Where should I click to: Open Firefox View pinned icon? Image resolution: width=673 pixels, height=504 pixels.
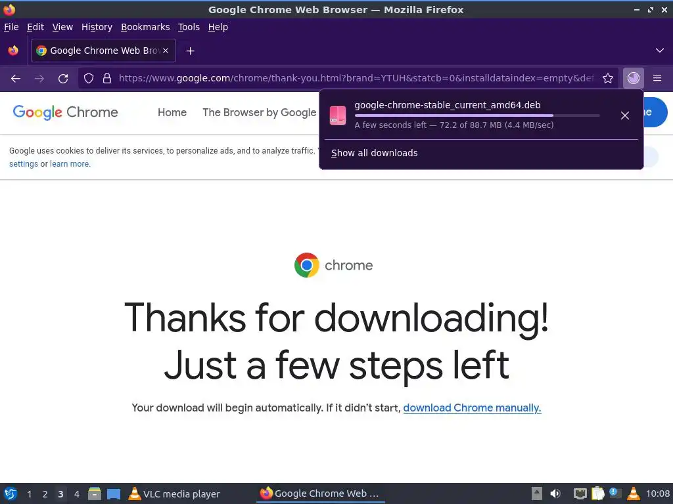(13, 51)
